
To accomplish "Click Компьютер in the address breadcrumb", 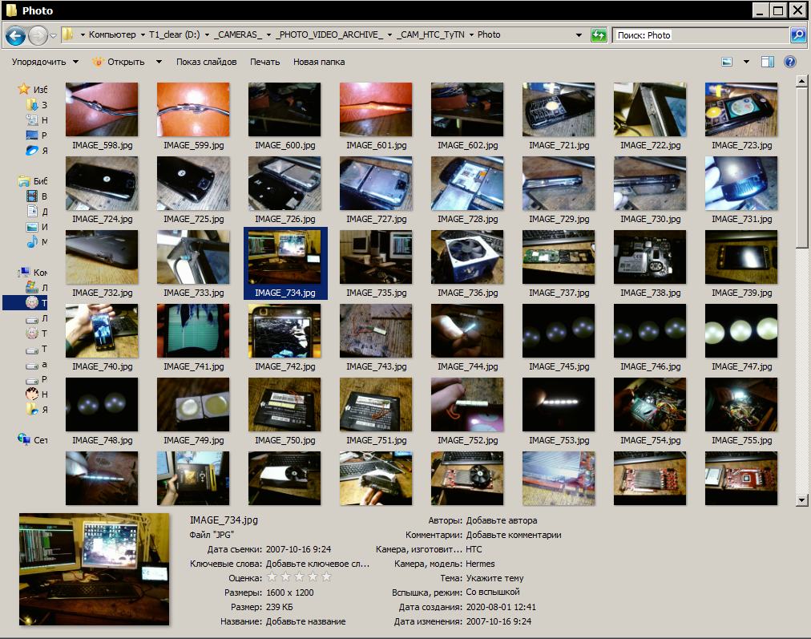I will pyautogui.click(x=112, y=34).
